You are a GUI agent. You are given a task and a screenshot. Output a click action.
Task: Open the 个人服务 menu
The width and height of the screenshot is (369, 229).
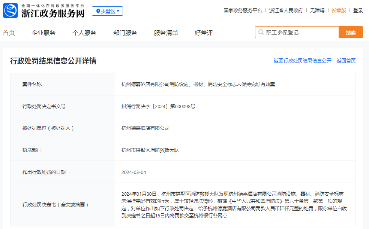point(84,33)
